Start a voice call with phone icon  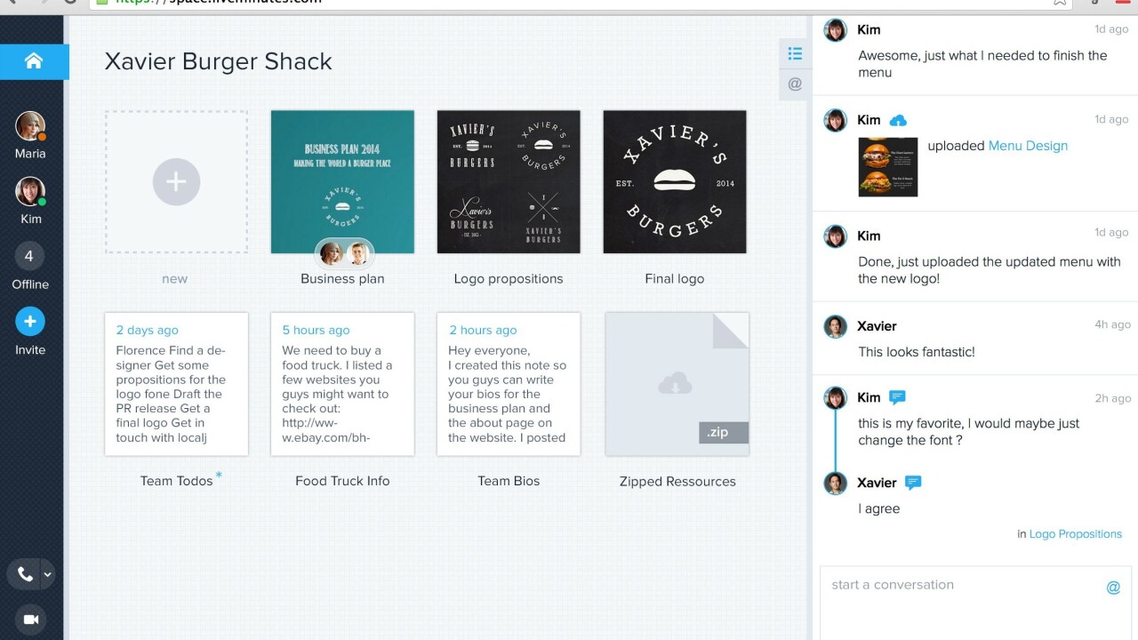(25, 574)
